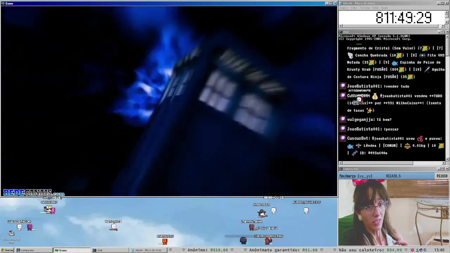Viewport: 450px width, 253px height.
Task: Open the chat taskbar entry
Action: click(x=110, y=250)
